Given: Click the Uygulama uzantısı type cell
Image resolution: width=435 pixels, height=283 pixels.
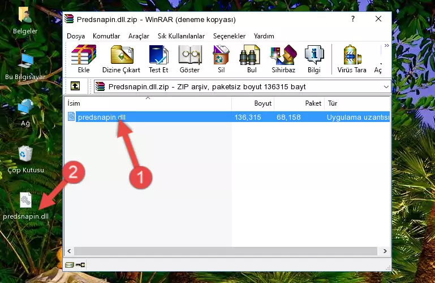Looking at the screenshot, I should pos(358,117).
